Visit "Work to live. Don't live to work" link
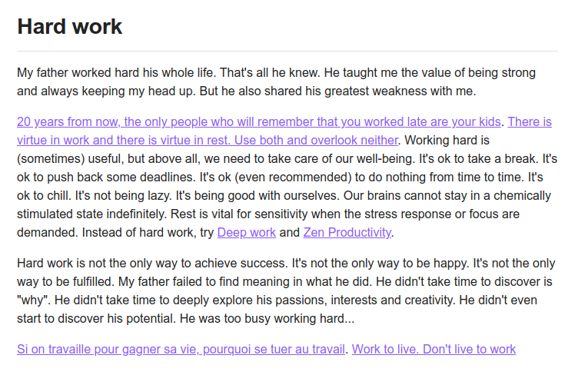 point(434,349)
